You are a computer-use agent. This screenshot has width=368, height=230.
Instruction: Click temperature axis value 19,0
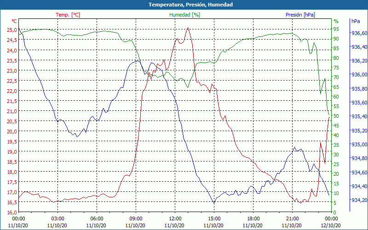tap(12, 152)
